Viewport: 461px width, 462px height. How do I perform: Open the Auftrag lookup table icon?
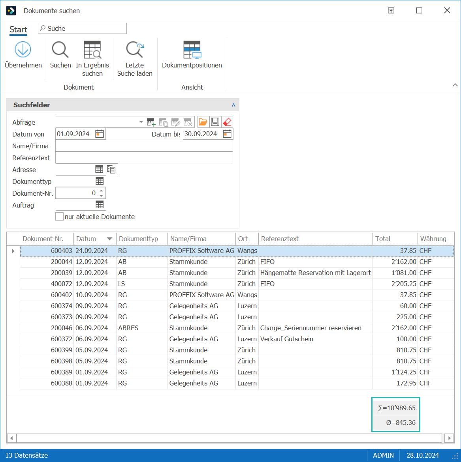tap(100, 204)
